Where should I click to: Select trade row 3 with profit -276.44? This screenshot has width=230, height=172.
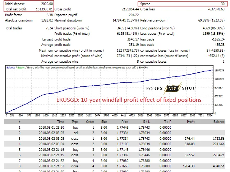(115, 138)
